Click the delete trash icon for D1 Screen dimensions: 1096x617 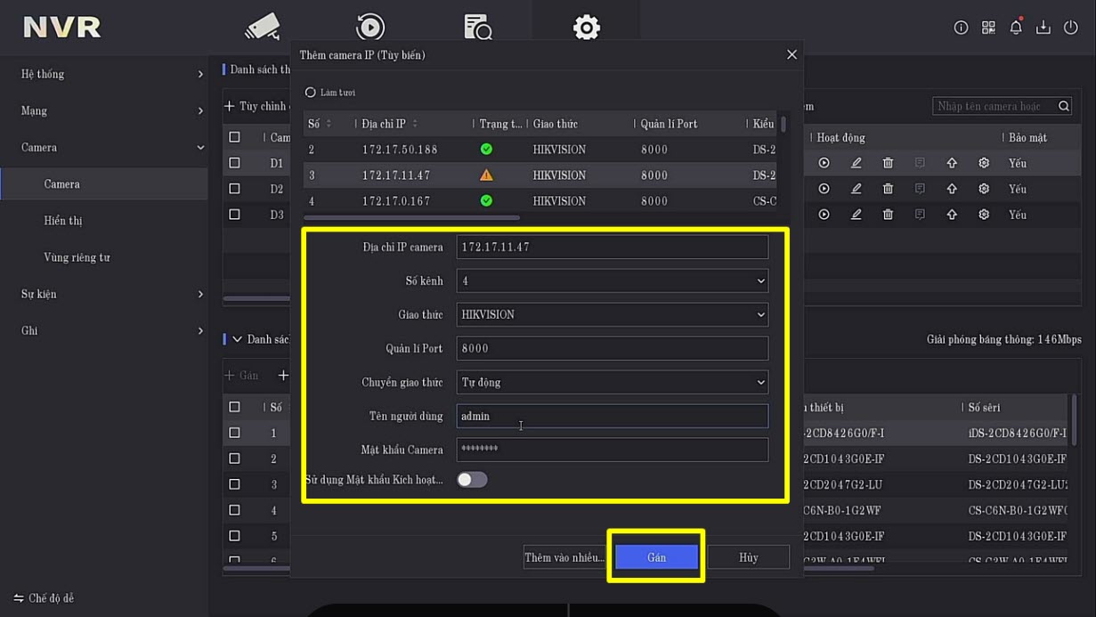coord(888,163)
